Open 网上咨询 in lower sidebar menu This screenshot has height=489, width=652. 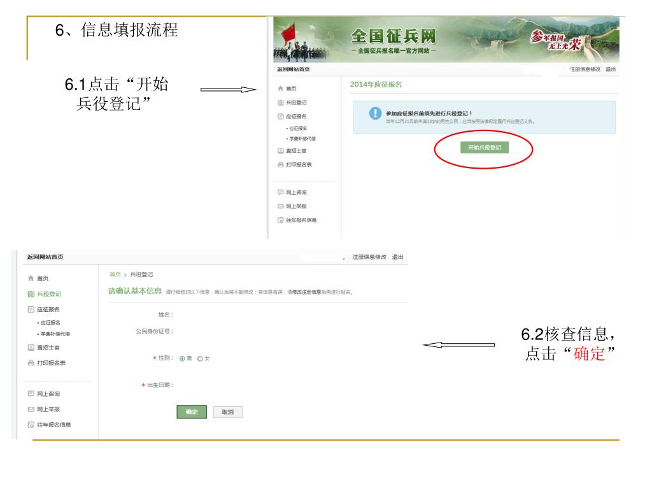48,393
